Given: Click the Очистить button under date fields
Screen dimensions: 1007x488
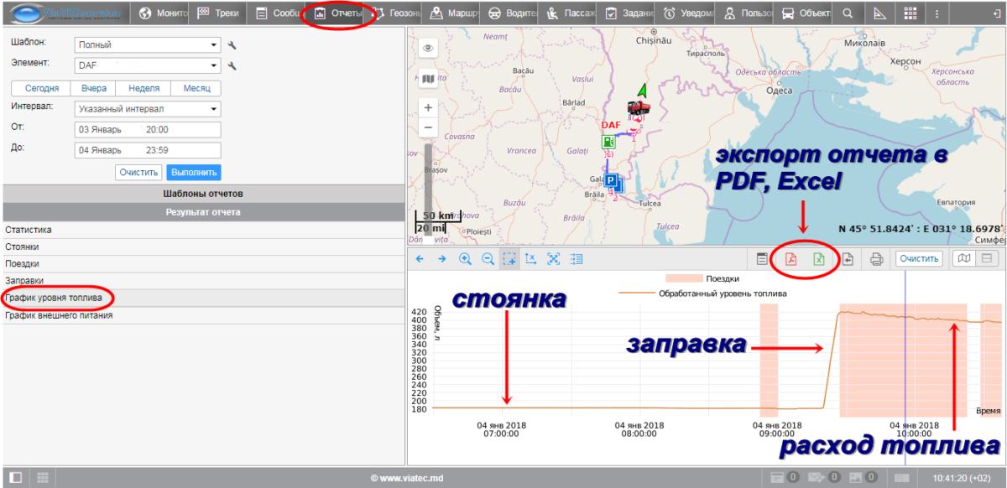Looking at the screenshot, I should pyautogui.click(x=138, y=172).
